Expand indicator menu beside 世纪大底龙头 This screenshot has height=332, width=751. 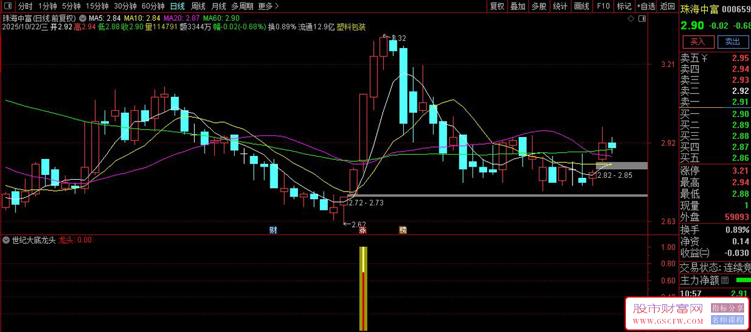(6, 240)
